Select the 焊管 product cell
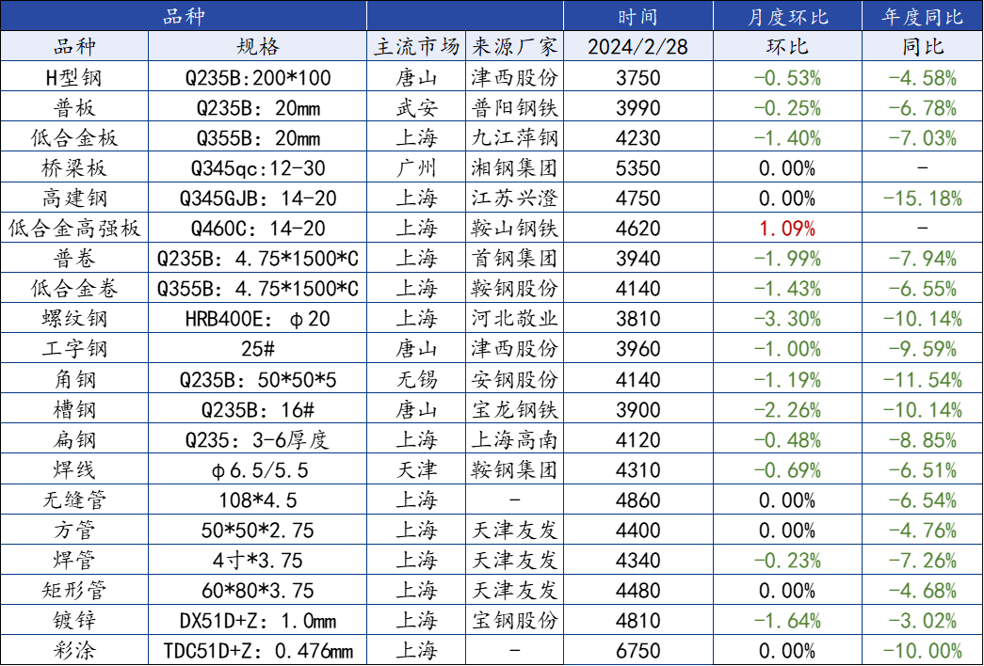 tap(74, 560)
